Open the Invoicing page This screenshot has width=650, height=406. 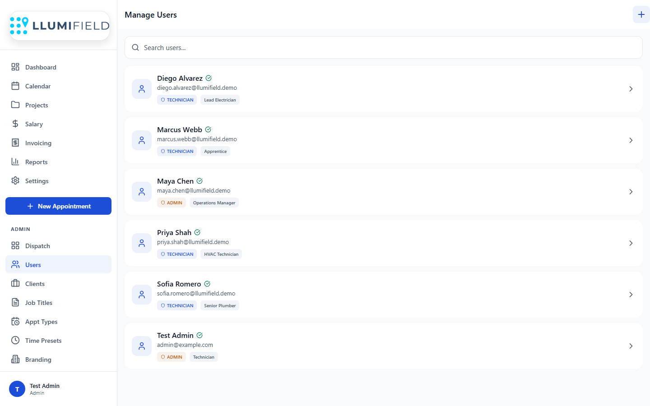(x=58, y=143)
